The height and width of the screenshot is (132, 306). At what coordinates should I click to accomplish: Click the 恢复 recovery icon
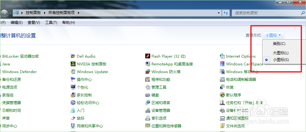[222, 87]
